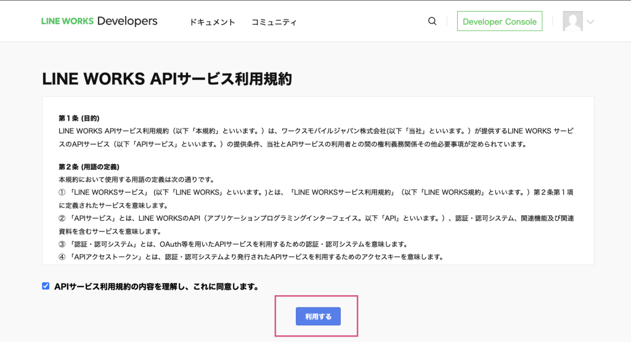Screen dimensions: 631x342
Task: Click the LINE WORKS APIサービス利用規約 page heading
Action: coord(167,79)
